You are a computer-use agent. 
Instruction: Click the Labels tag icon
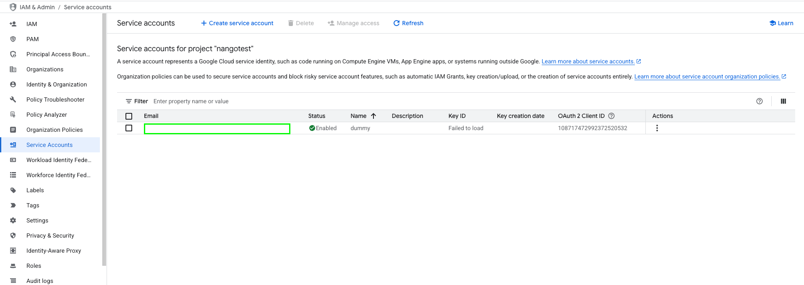coord(13,190)
